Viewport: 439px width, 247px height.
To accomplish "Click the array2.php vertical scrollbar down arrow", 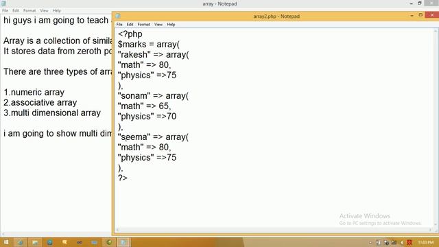I will point(436,224).
